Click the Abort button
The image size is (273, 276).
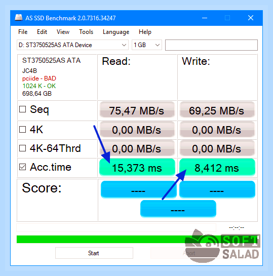189,253
